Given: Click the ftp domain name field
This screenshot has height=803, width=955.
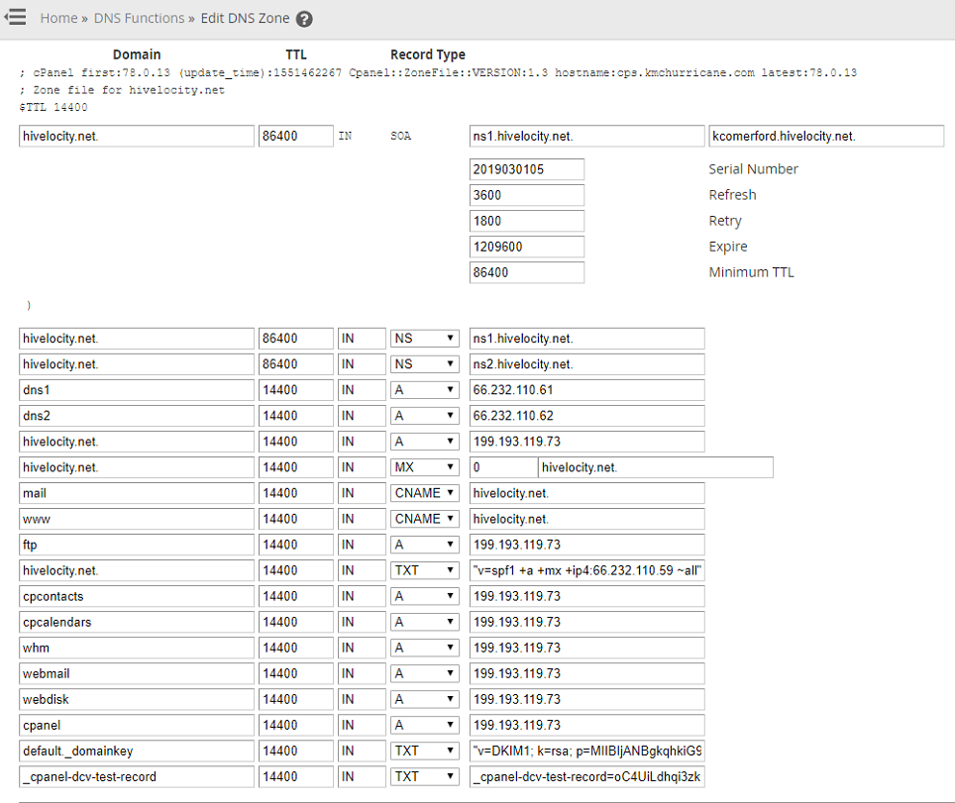Looking at the screenshot, I should pyautogui.click(x=137, y=545).
